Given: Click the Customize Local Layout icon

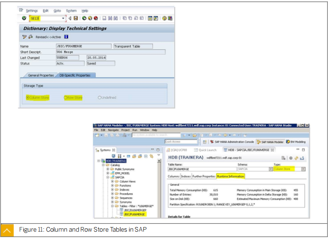Looking at the screenshot, I should pos(170,18).
